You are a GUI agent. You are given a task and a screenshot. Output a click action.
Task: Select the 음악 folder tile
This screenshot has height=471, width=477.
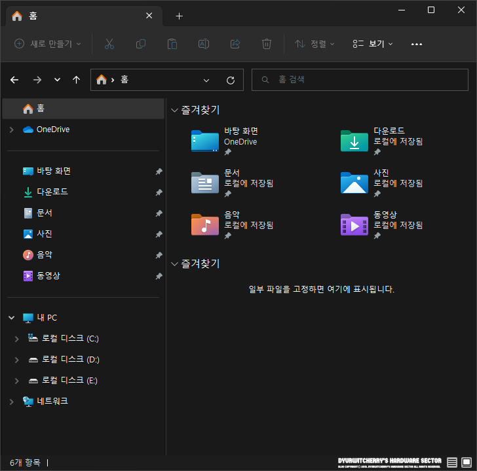(233, 225)
